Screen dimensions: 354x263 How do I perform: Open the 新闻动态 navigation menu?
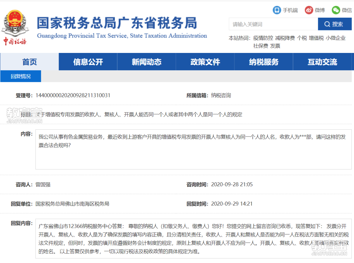point(147,62)
